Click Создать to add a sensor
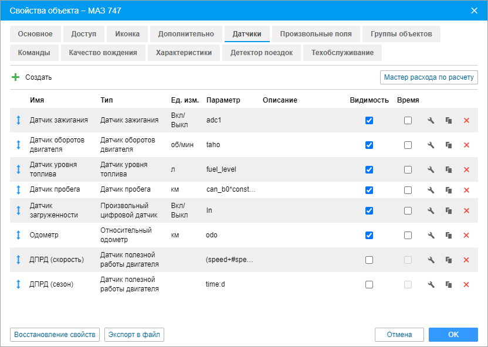The width and height of the screenshot is (488, 347). (32, 77)
